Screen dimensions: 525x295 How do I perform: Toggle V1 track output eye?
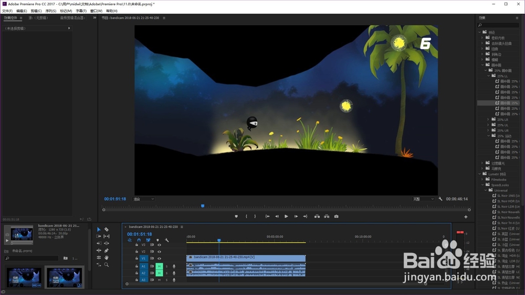point(160,258)
